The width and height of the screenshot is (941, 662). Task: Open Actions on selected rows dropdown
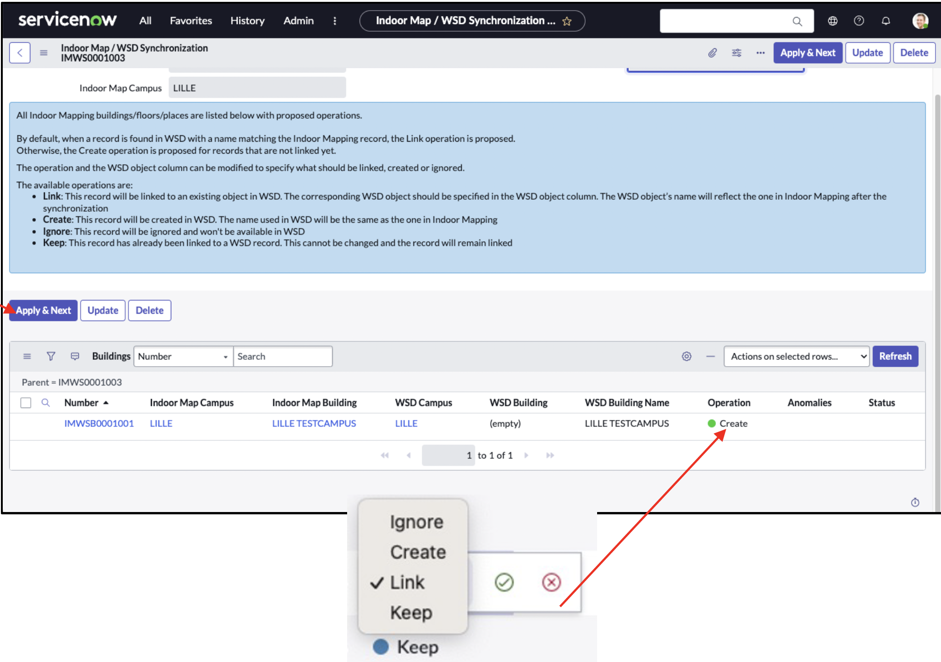point(796,356)
